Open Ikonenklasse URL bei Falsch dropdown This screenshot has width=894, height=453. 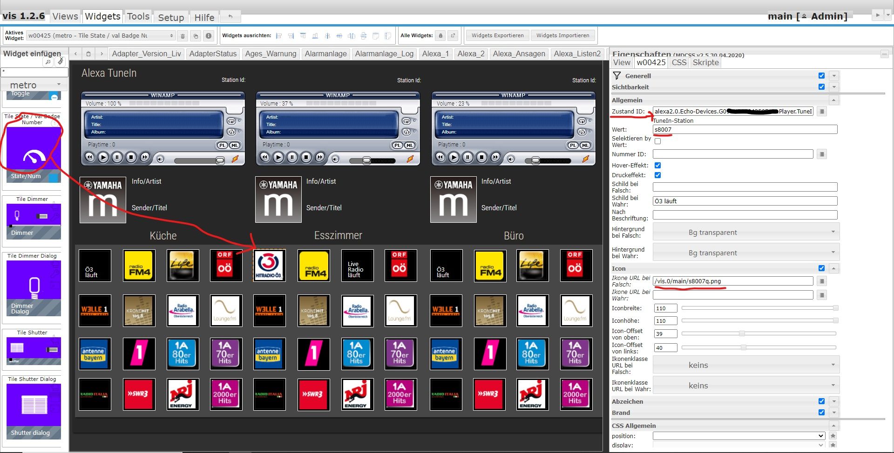(x=746, y=365)
